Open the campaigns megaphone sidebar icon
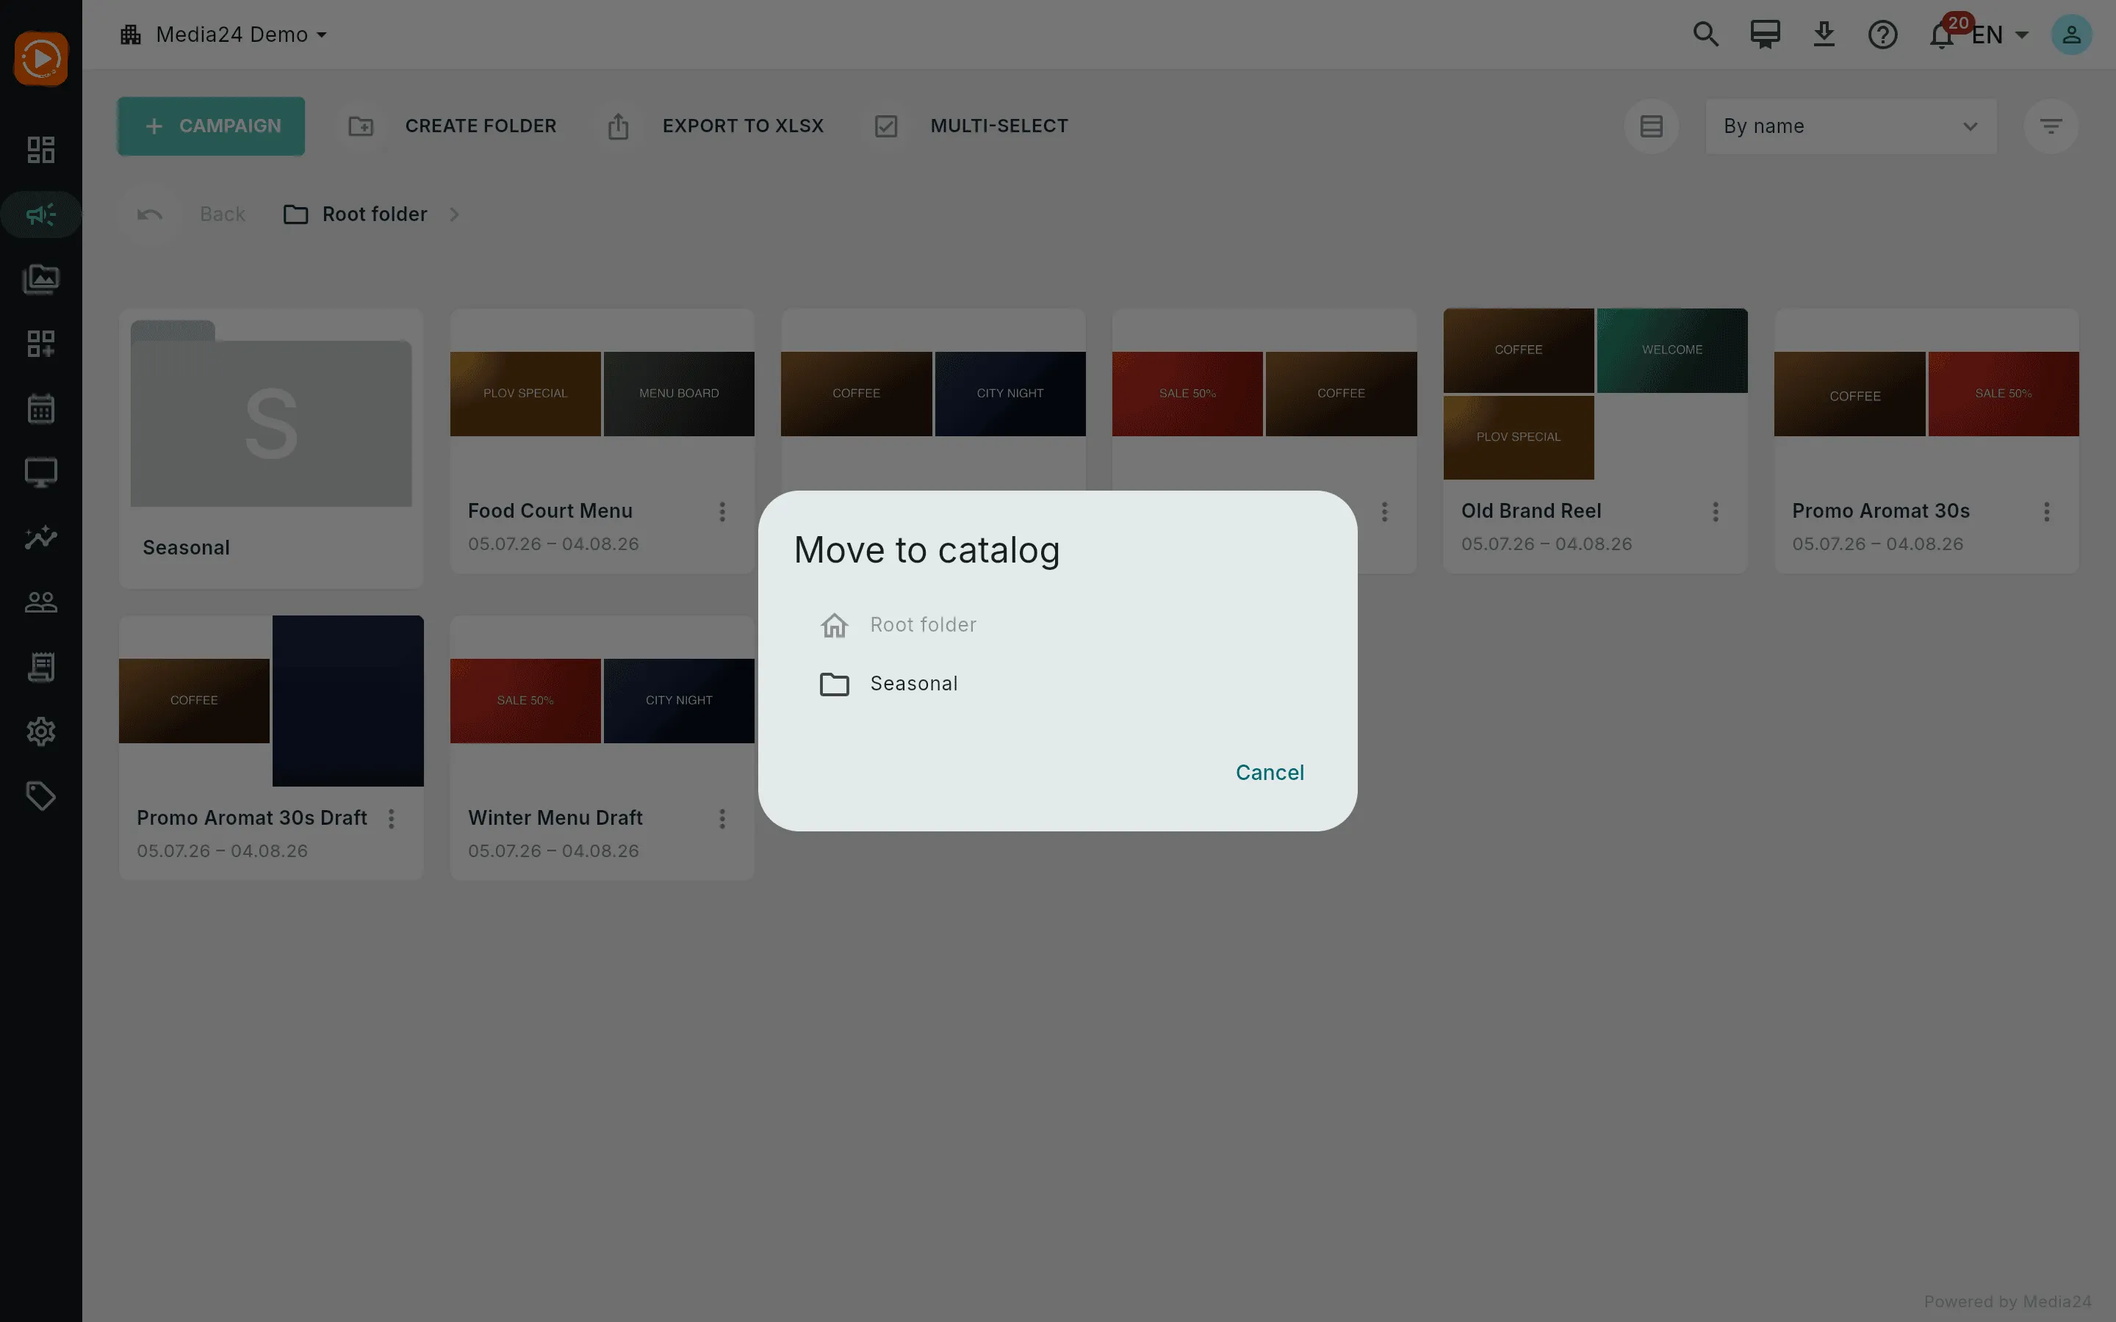 pos(40,214)
